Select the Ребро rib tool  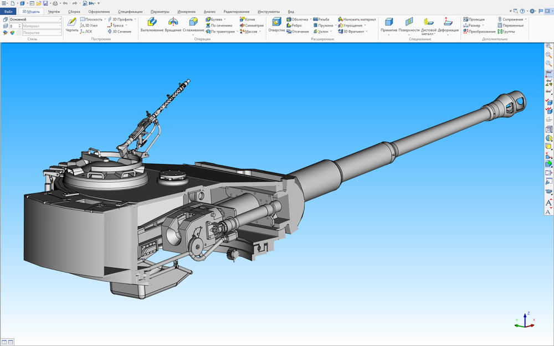(294, 25)
